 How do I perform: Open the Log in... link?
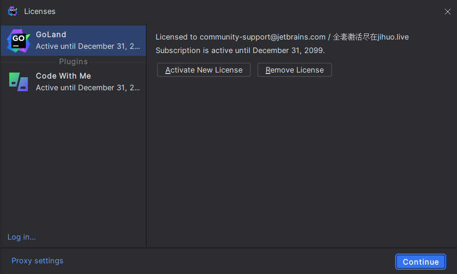21,237
